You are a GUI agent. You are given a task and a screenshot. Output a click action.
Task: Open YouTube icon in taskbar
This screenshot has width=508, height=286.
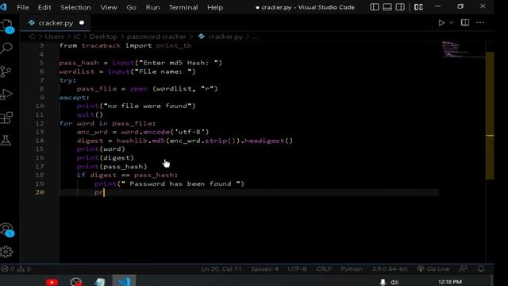pos(52,282)
